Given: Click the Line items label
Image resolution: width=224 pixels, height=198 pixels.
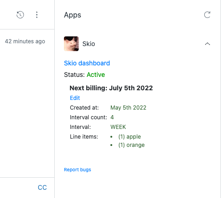Looking at the screenshot, I should point(84,137).
